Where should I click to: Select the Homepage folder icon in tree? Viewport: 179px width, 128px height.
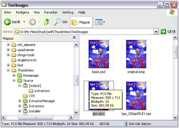click(x=20, y=75)
